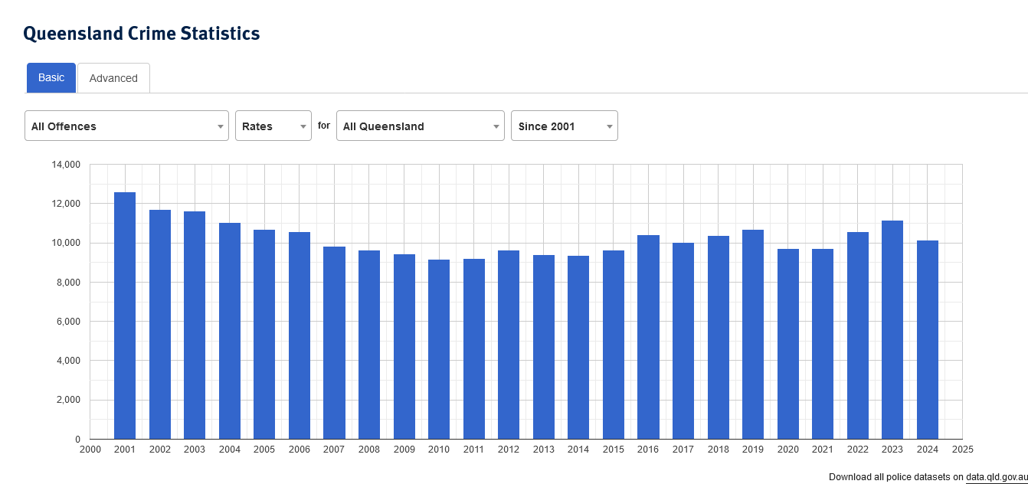The image size is (1028, 484).
Task: Click the 2023 bar in chart
Action: pos(892,330)
